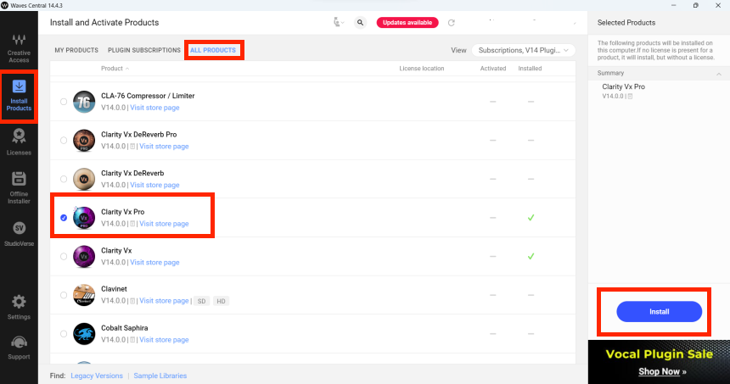The image size is (730, 384).
Task: Click the Clarity Vx Pro product icon
Action: click(84, 218)
